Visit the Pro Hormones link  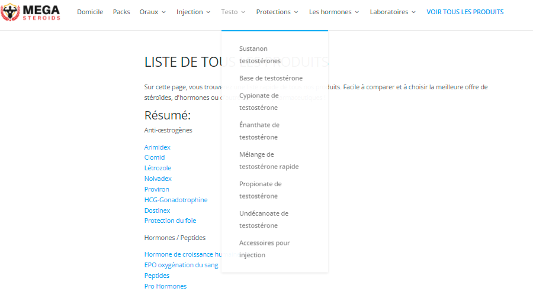(165, 286)
